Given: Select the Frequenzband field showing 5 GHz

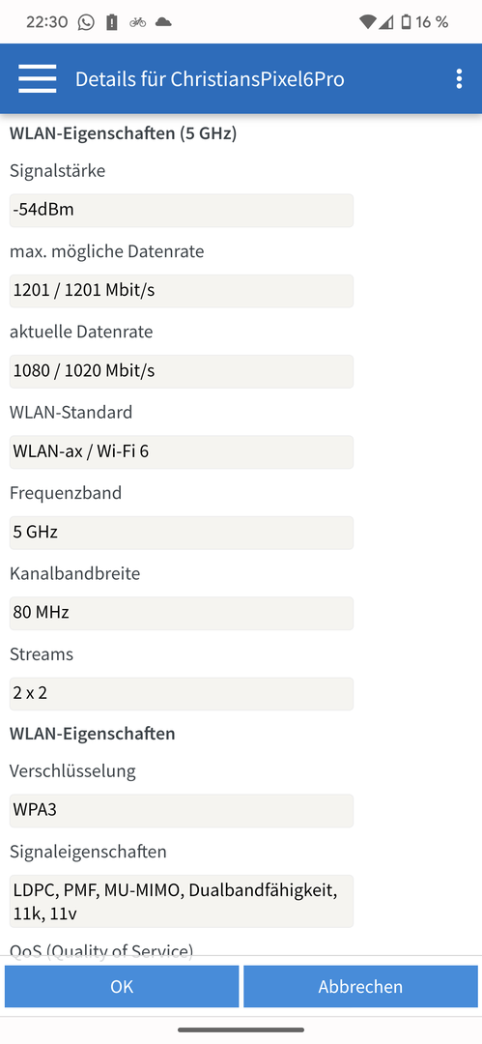Looking at the screenshot, I should click(x=181, y=533).
